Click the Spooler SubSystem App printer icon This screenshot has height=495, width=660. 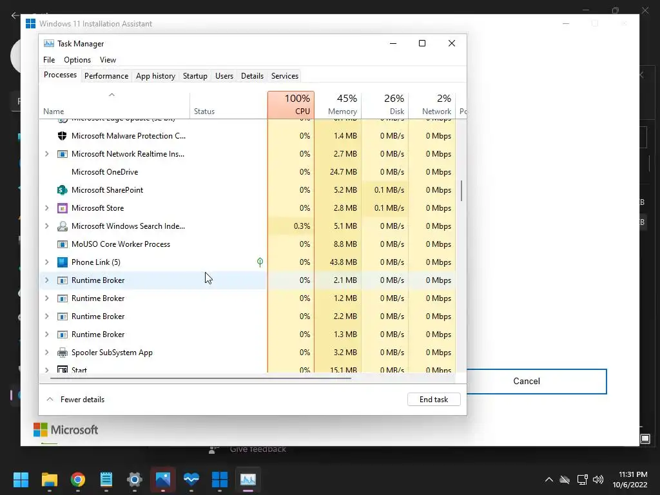[x=63, y=353]
